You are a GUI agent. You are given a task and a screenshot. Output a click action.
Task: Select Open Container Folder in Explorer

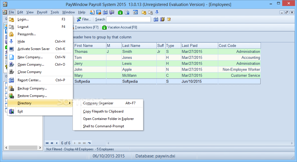(x=108, y=119)
